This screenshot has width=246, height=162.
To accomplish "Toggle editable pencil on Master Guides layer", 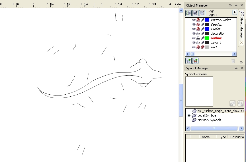I will click(203, 20).
